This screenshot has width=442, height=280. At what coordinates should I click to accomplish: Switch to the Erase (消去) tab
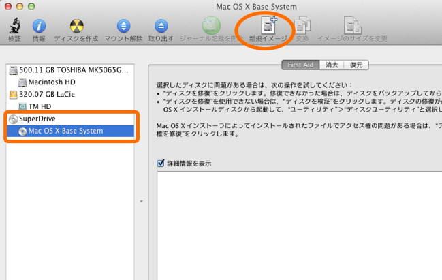point(332,65)
